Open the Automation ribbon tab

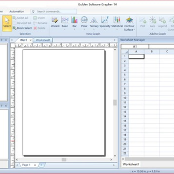click(16, 12)
